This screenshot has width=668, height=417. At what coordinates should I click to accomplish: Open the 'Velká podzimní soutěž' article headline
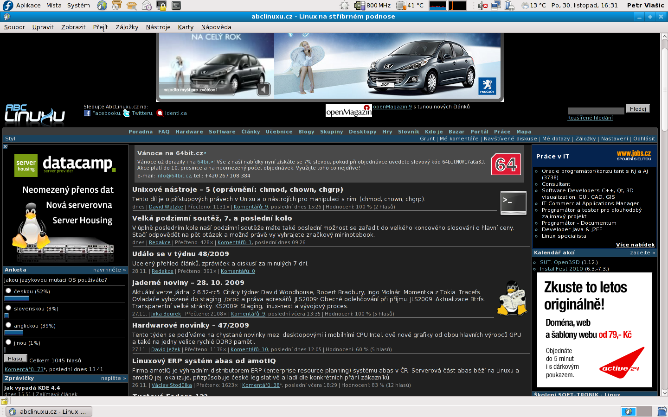coord(212,218)
